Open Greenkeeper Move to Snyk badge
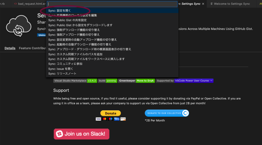Screen dimensions: 262x145 [136, 81]
